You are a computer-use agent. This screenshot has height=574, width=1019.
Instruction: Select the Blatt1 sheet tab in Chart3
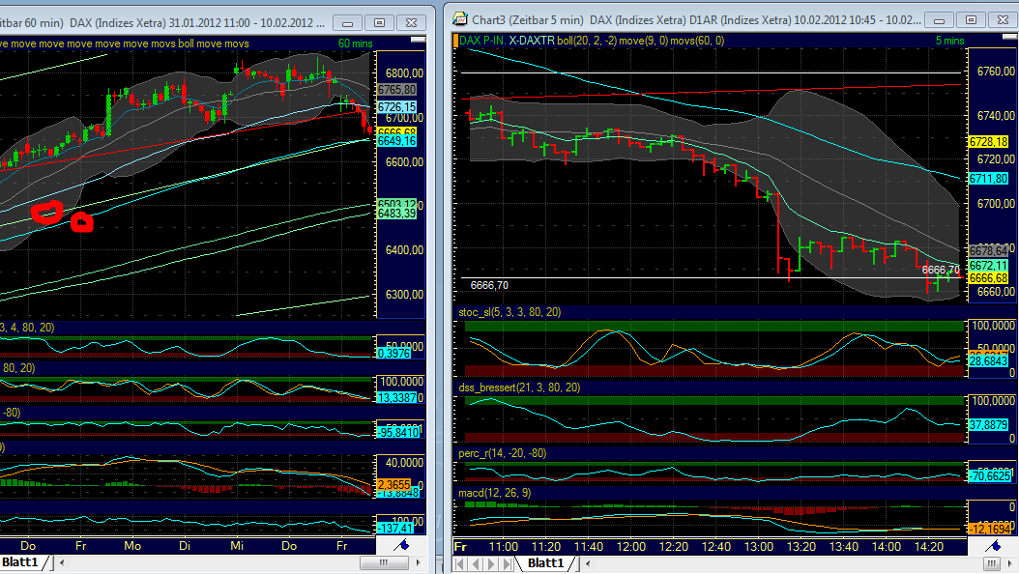546,563
